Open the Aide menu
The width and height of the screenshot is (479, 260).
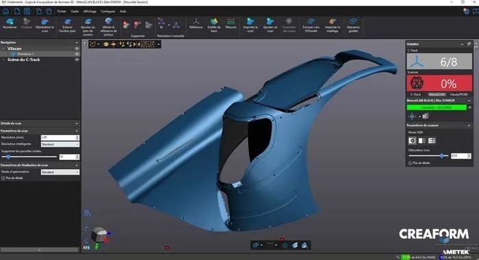tap(122, 12)
